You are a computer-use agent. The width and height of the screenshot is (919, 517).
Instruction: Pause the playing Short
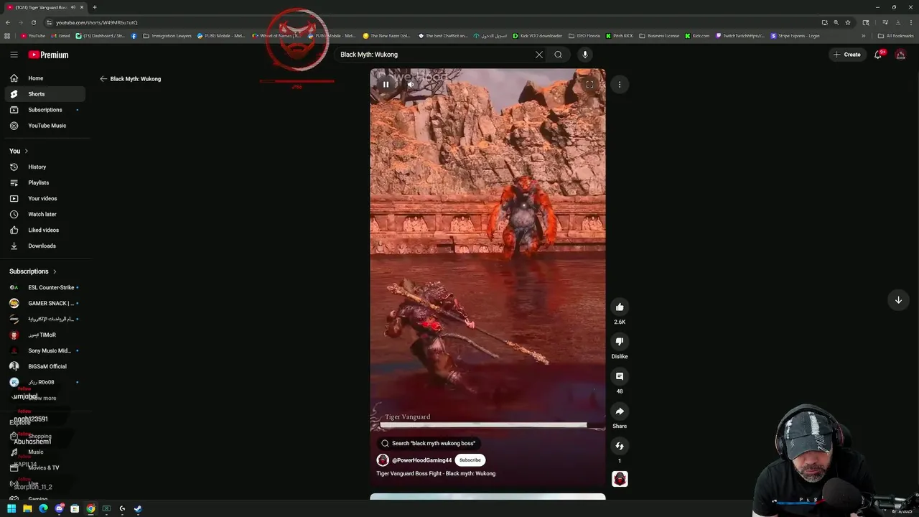click(x=386, y=85)
